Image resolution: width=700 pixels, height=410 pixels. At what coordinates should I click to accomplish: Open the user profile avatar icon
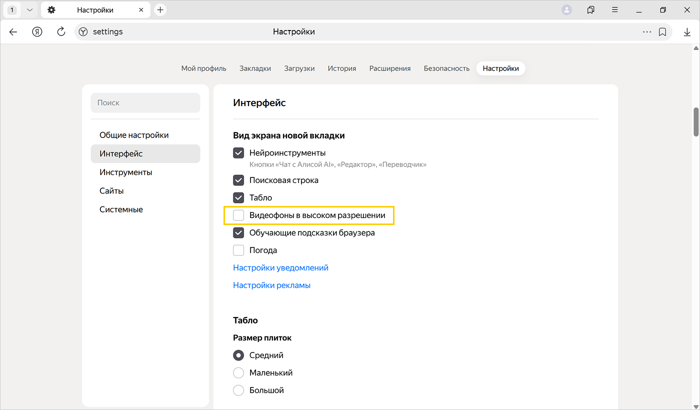[566, 10]
